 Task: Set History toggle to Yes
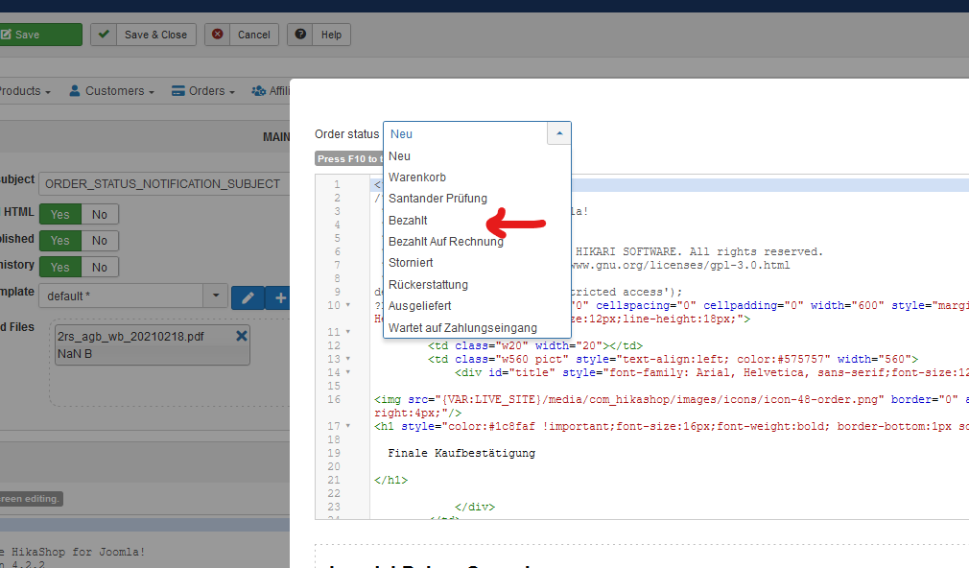click(59, 267)
